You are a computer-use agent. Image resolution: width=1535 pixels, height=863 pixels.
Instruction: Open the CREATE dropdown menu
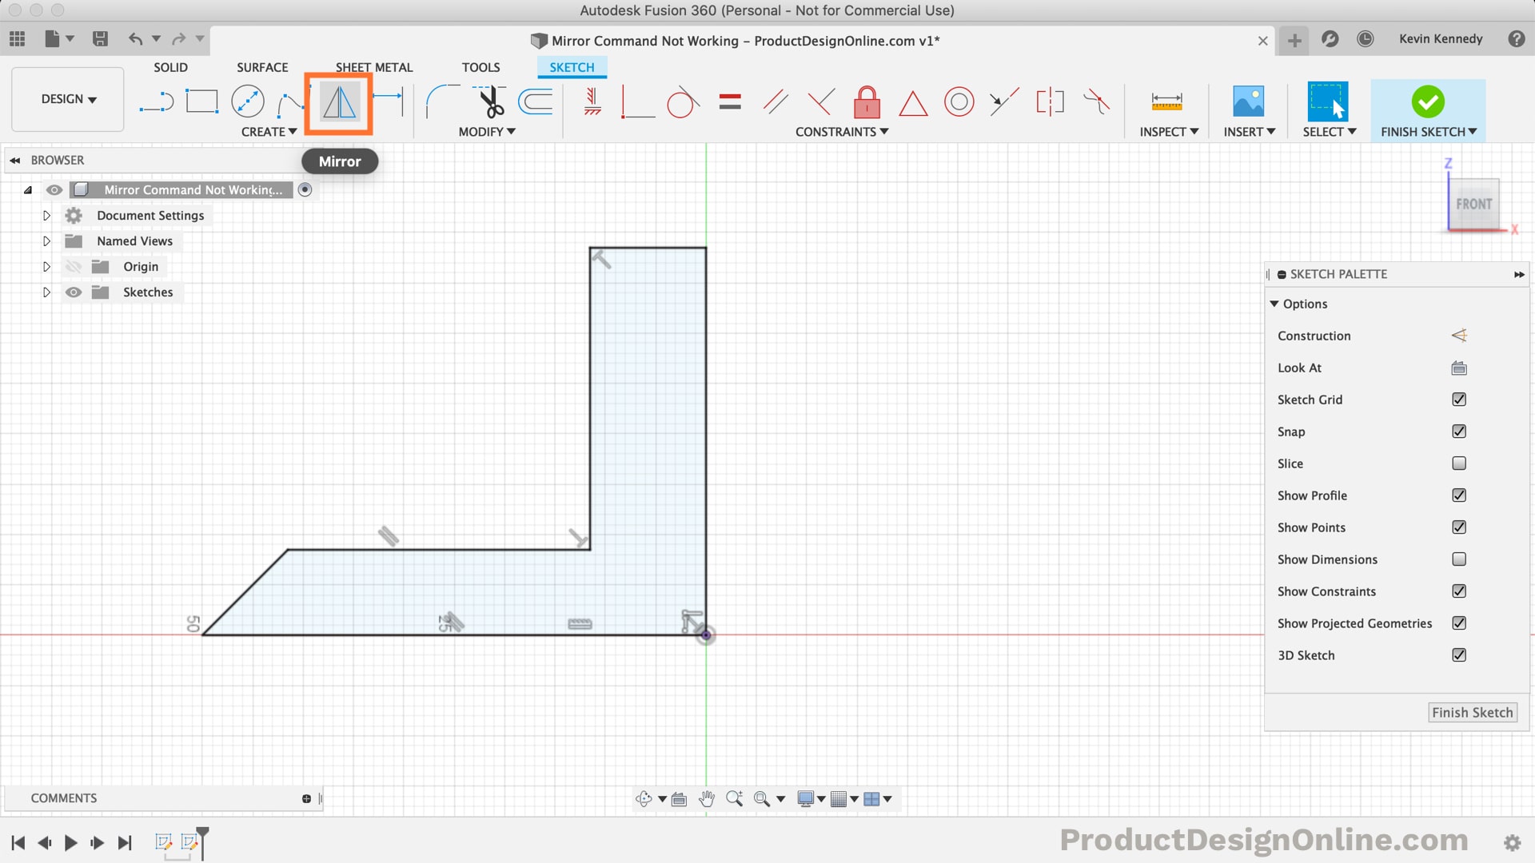point(269,132)
